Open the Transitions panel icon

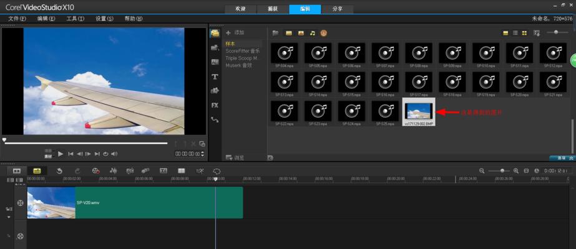pos(215,62)
